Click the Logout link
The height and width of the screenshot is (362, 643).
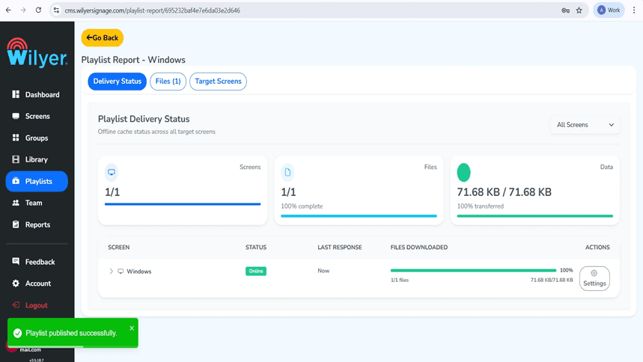37,305
